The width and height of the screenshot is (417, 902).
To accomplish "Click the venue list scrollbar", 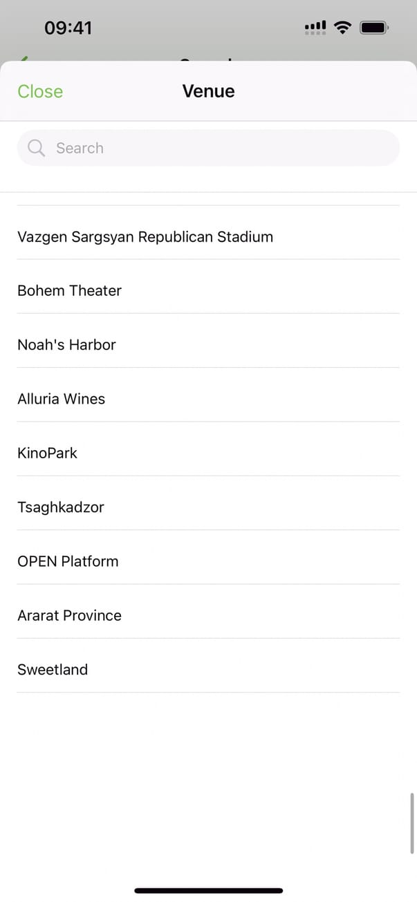I will [413, 823].
